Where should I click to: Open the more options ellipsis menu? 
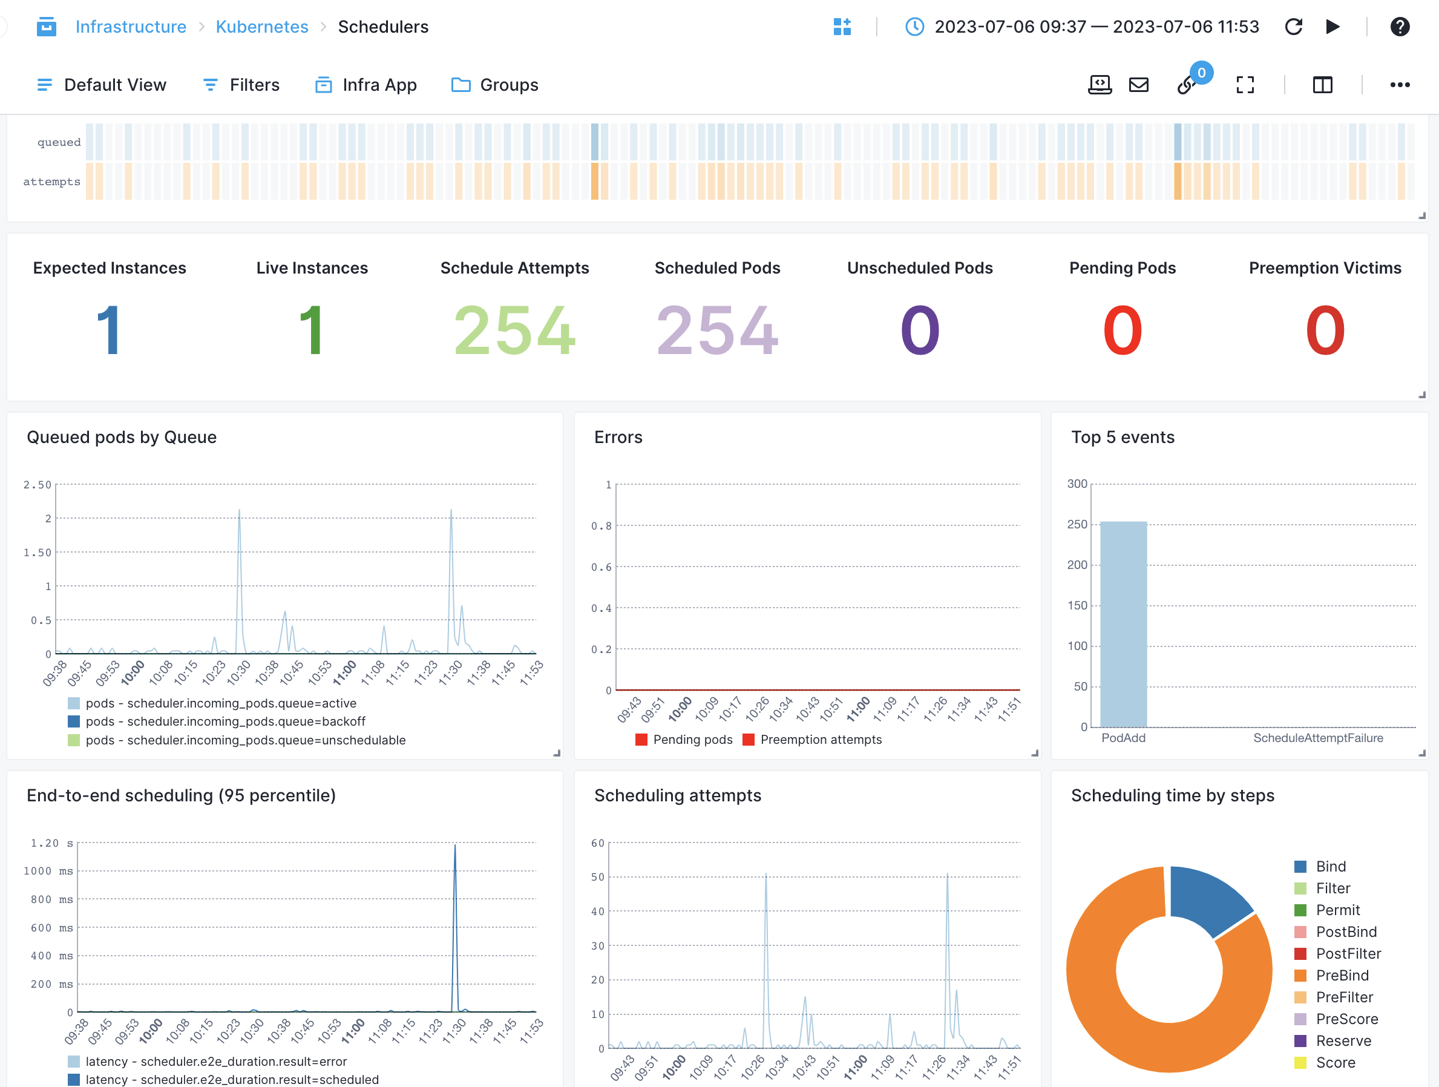[x=1400, y=85]
